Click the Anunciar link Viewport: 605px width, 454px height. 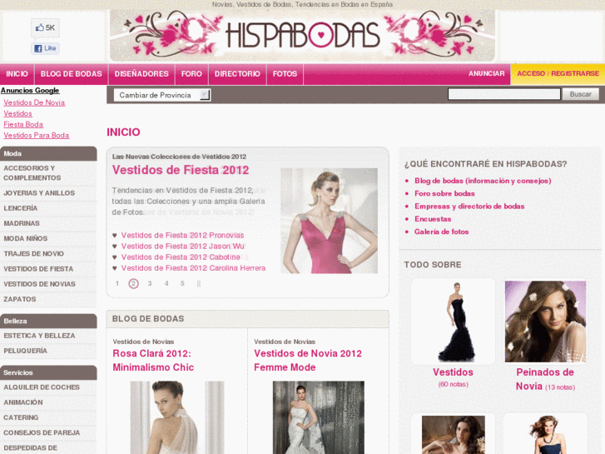[x=486, y=73]
